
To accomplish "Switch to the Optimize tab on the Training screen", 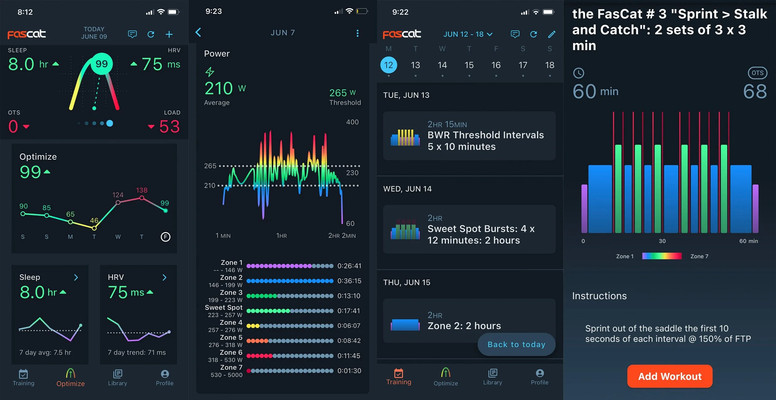I will click(x=445, y=377).
